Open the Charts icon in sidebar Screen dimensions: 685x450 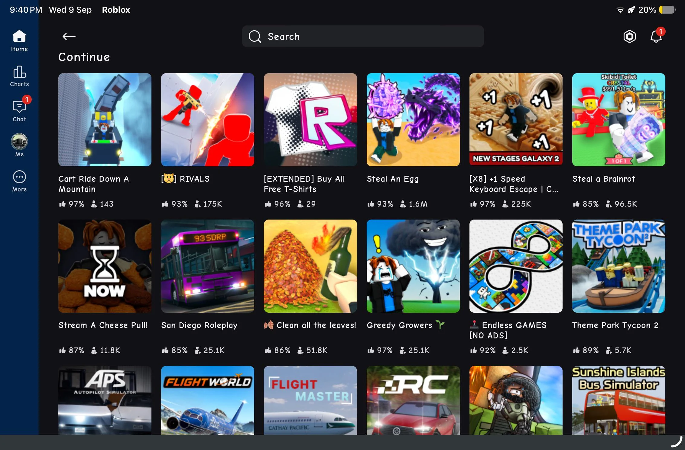(x=19, y=76)
